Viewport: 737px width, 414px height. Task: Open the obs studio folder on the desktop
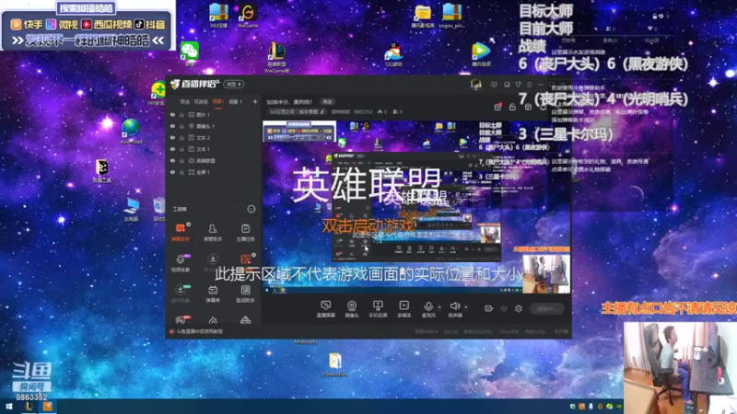[x=334, y=364]
